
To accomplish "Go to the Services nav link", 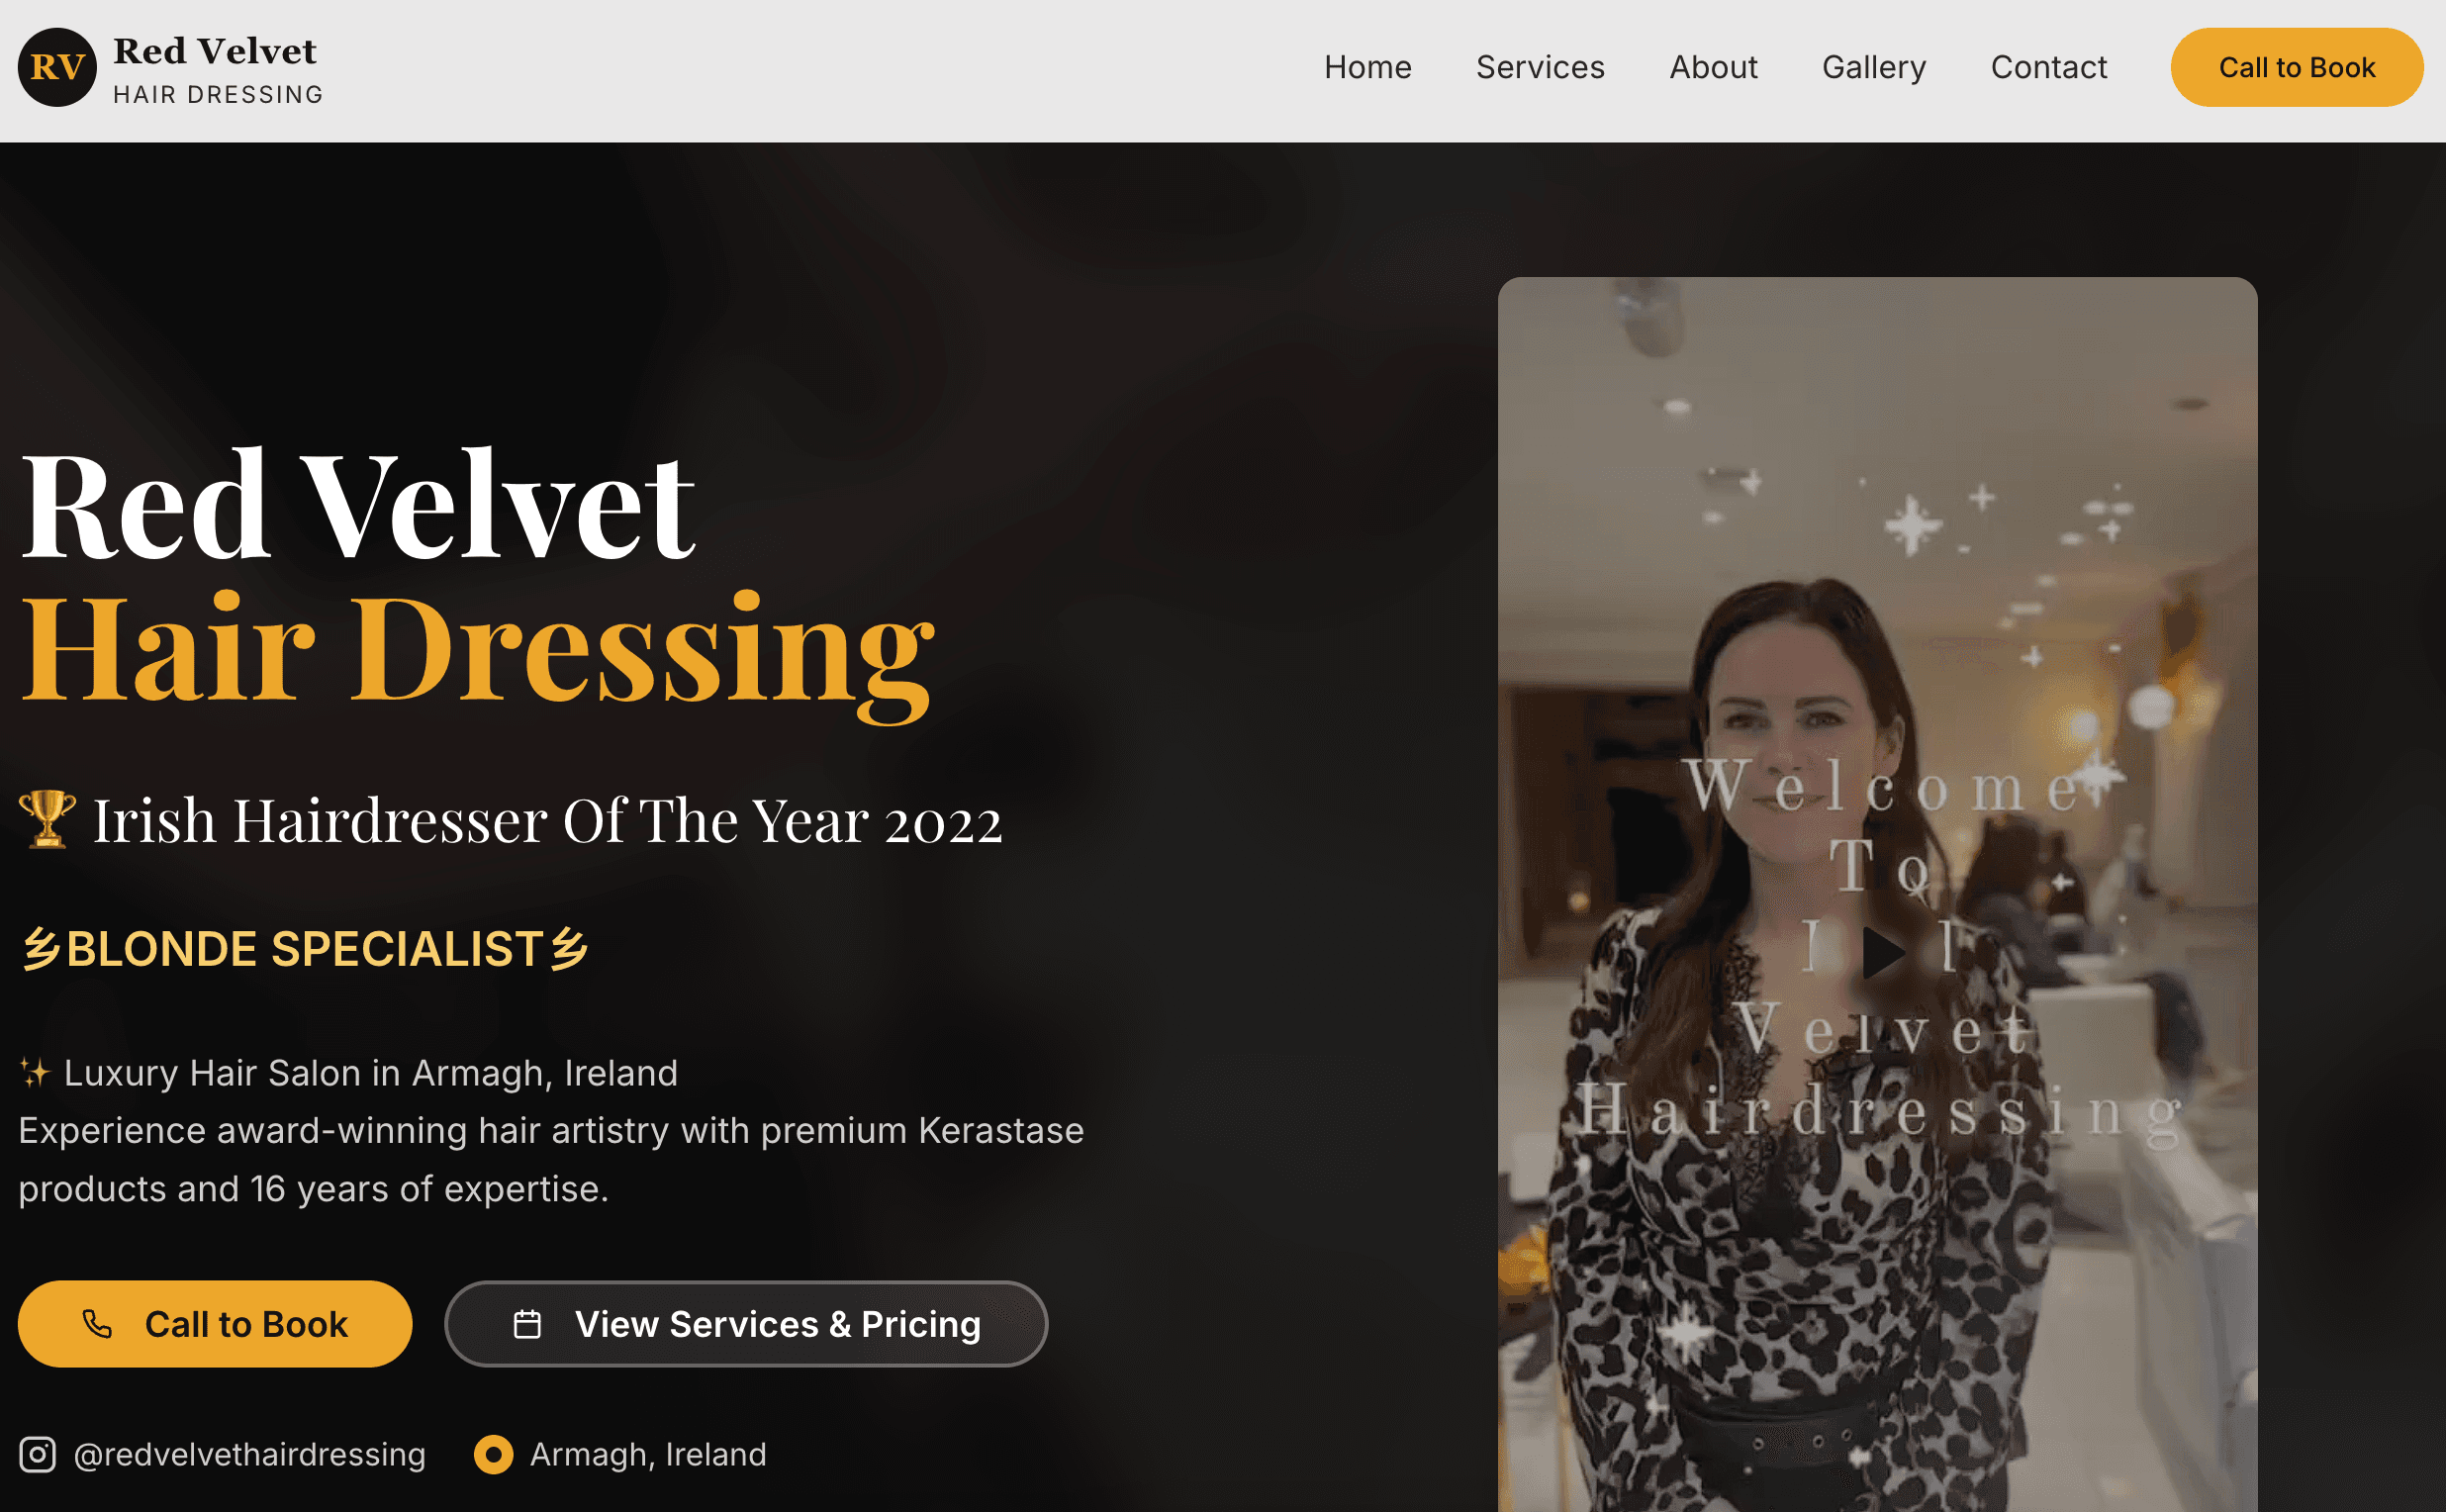I will click(1540, 67).
